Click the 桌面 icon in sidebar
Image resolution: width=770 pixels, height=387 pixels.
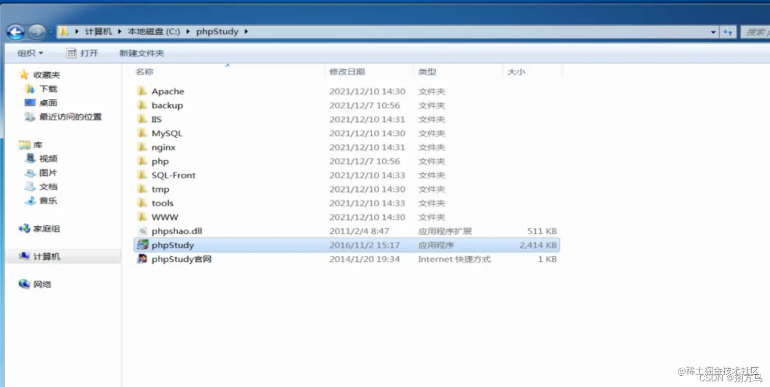click(30, 103)
